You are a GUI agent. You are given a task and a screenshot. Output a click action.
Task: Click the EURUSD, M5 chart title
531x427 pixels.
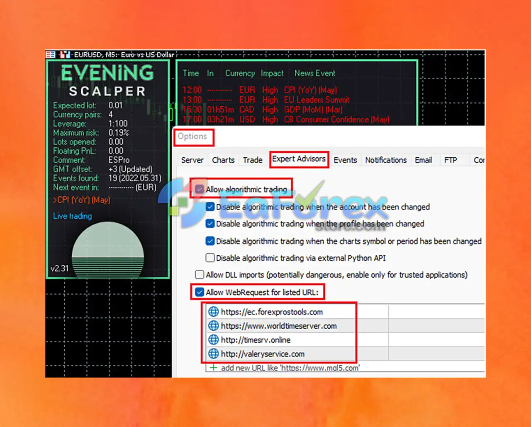(124, 54)
